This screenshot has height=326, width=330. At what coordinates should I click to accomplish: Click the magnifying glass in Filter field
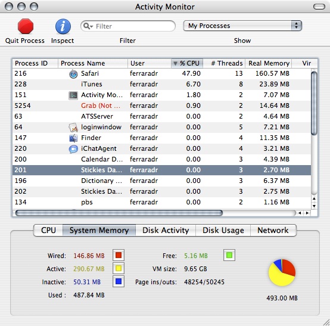[x=88, y=26]
